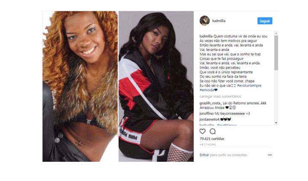Open ludmilla's profile picture avatar
The width and height of the screenshot is (308, 181).
(x=205, y=21)
